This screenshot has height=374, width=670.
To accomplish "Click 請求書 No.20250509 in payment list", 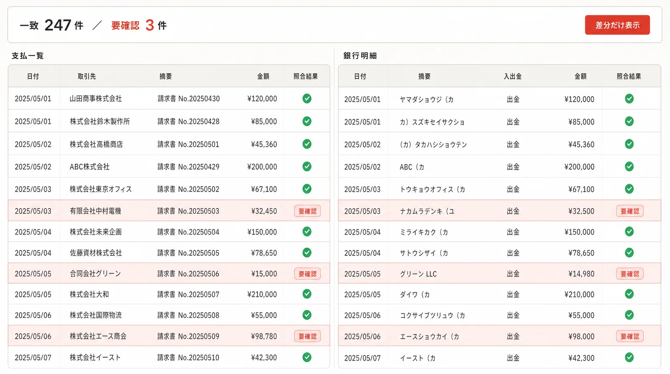I will (x=188, y=336).
